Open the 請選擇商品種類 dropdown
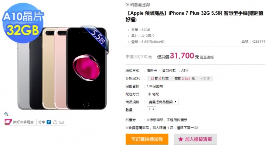Image resolution: width=266 pixels, height=148 pixels. pyautogui.click(x=162, y=102)
